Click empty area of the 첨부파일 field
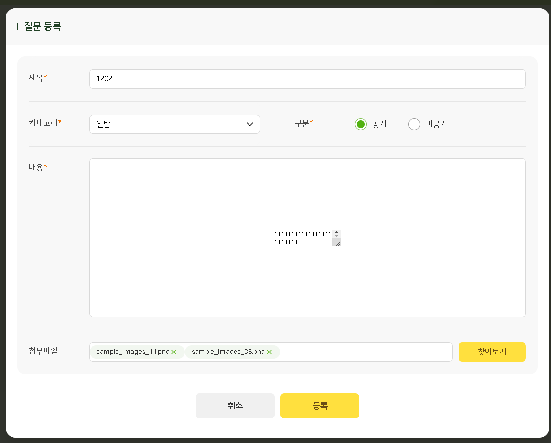This screenshot has height=443, width=551. pyautogui.click(x=366, y=352)
